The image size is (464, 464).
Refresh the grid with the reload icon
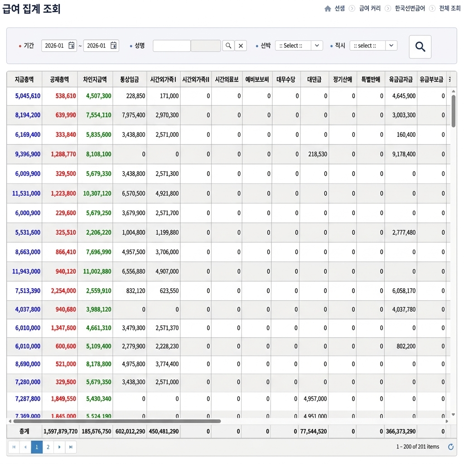[x=451, y=446]
